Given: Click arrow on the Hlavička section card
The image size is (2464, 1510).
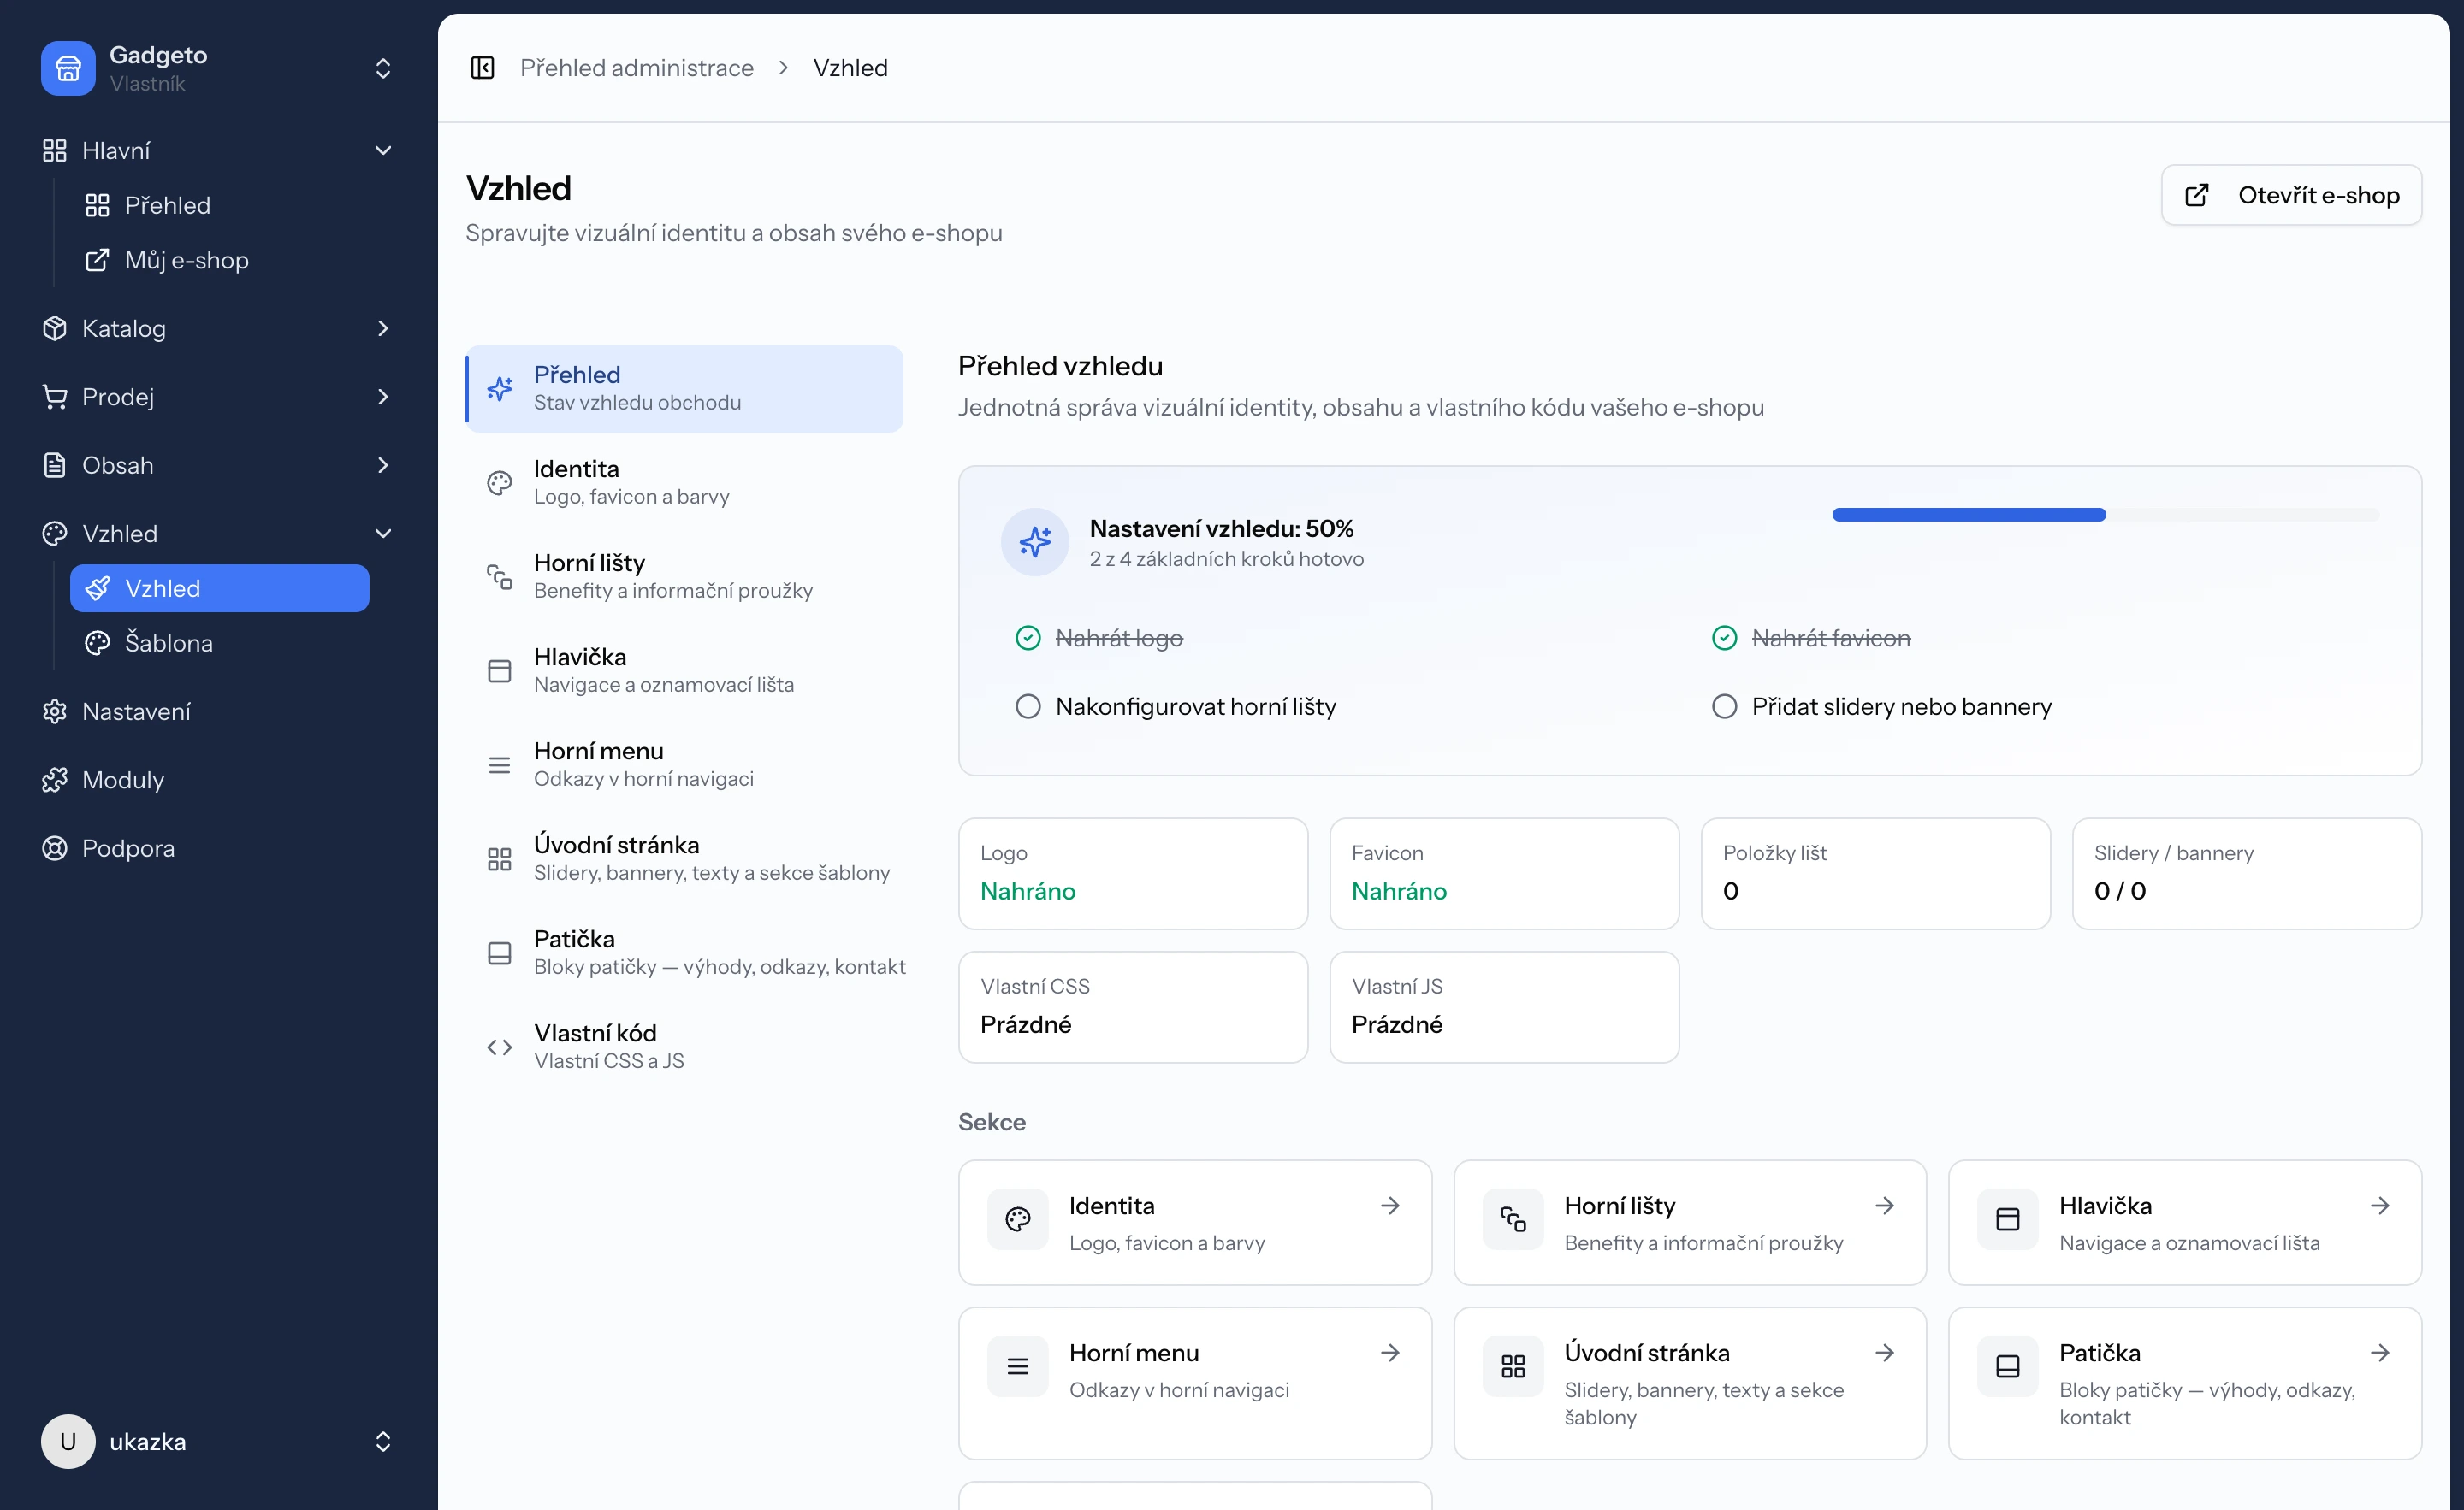Looking at the screenshot, I should click(x=2380, y=1206).
